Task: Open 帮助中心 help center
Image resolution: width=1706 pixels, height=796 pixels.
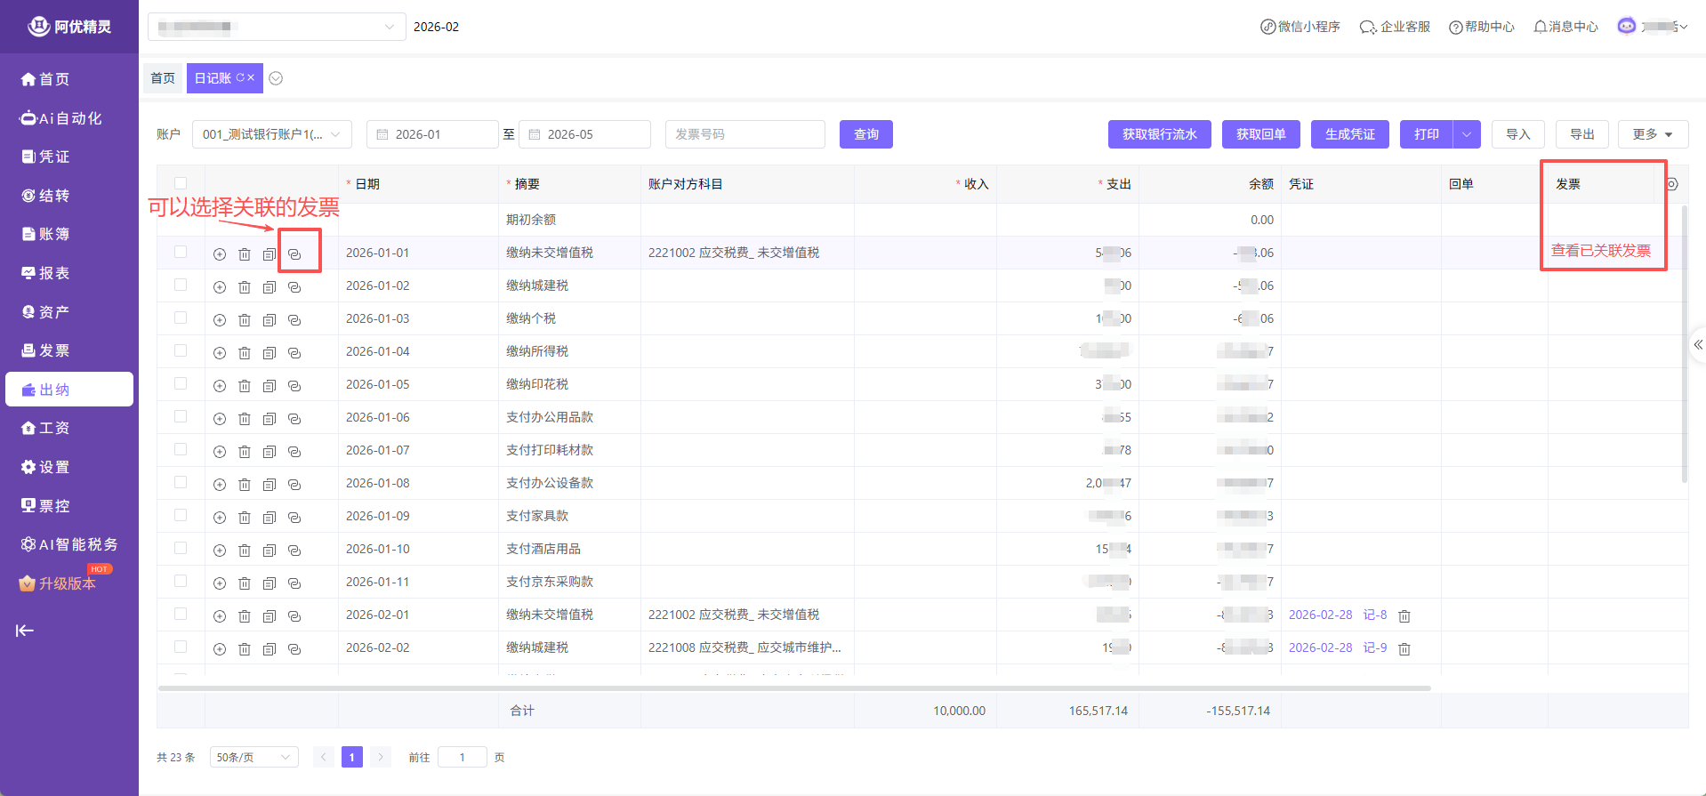Action: 1482,27
